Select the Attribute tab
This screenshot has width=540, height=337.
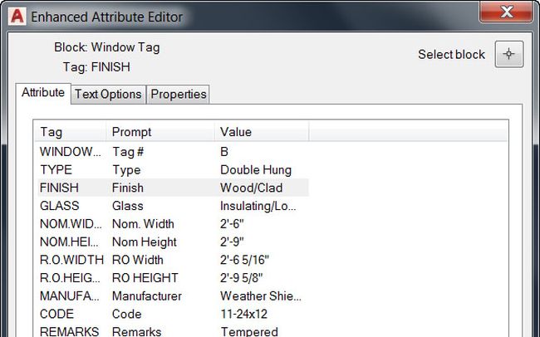tap(42, 92)
